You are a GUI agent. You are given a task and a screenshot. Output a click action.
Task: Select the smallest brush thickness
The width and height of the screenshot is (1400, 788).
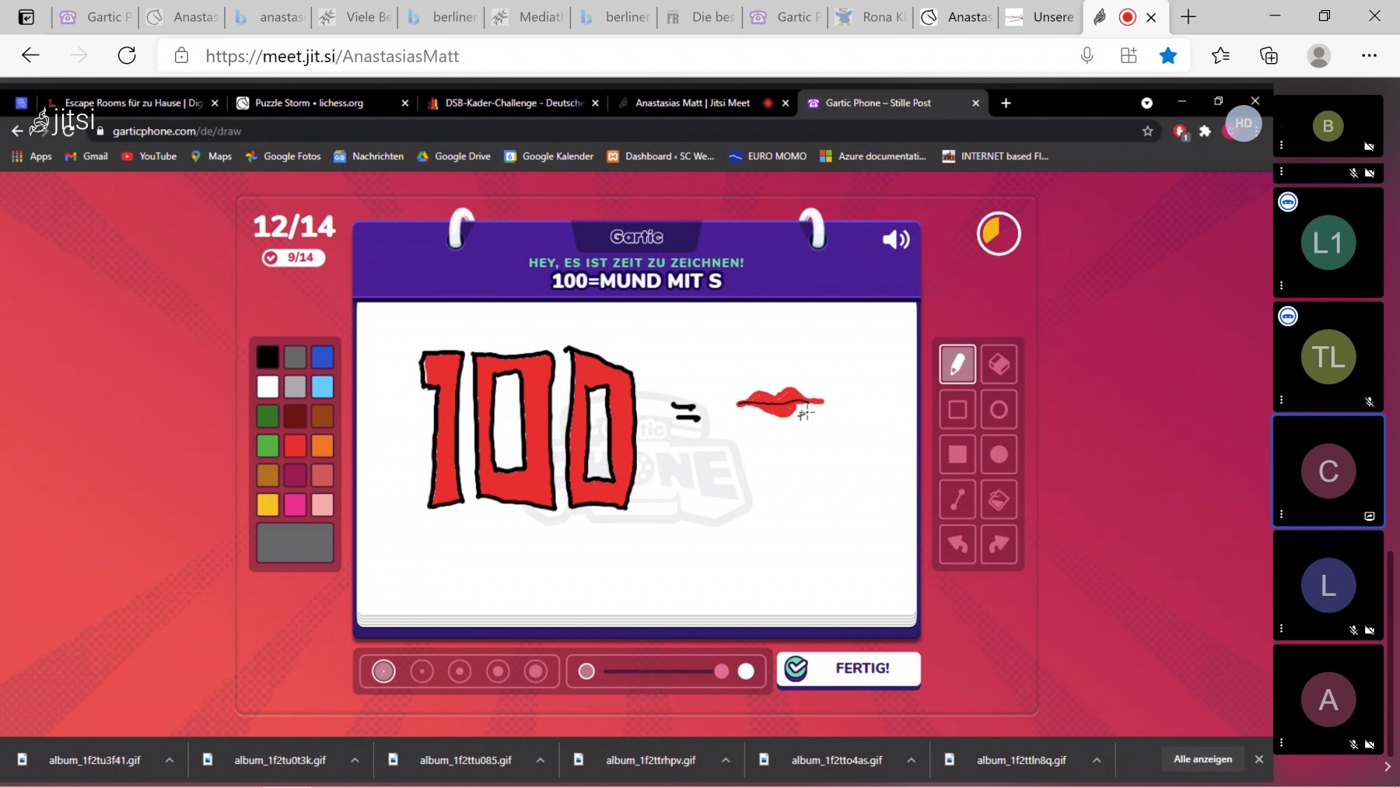[383, 671]
